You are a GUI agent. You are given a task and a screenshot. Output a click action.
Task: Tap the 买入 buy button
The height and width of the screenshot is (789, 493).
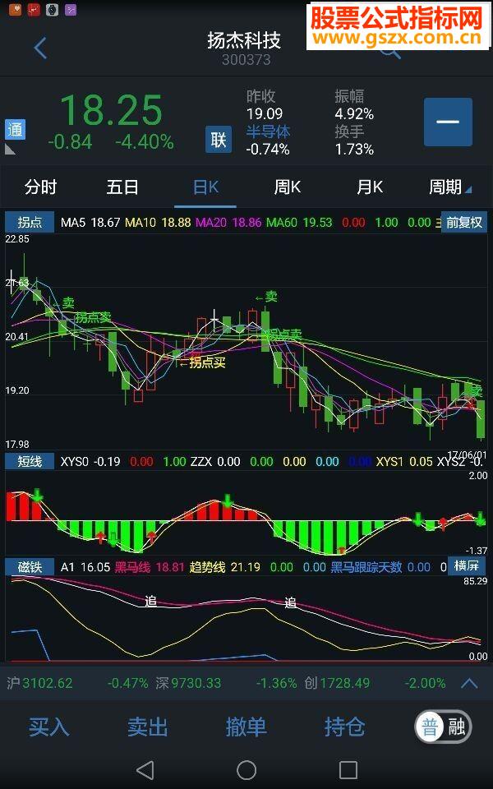(x=48, y=727)
